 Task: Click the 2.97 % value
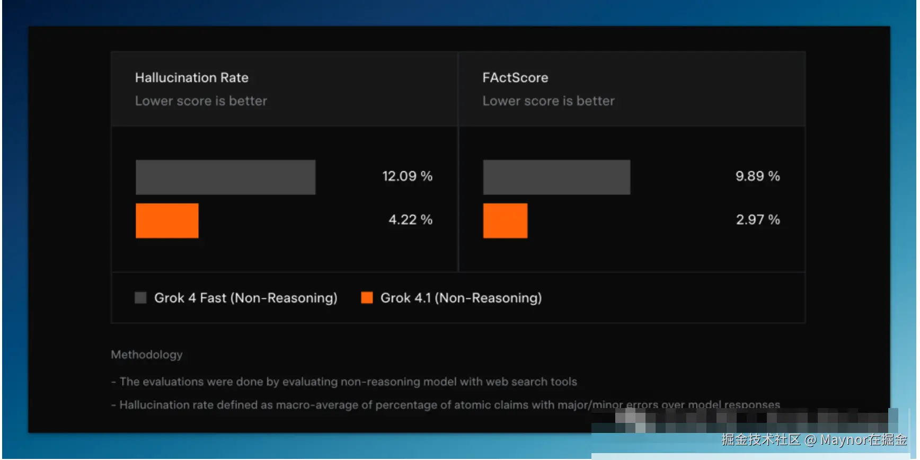pos(758,220)
